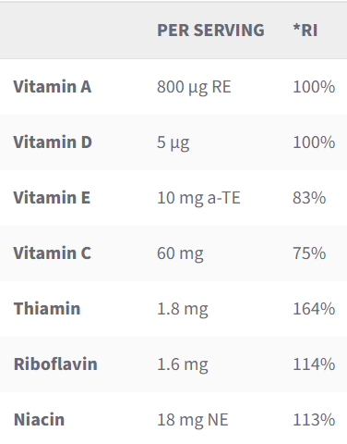
Task: Click the 800 µg RE value
Action: [x=194, y=87]
